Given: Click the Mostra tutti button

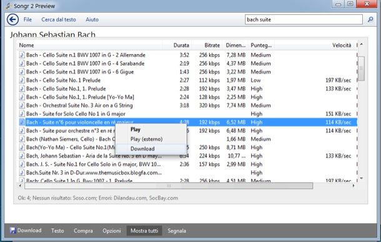Looking at the screenshot, I should tap(144, 231).
